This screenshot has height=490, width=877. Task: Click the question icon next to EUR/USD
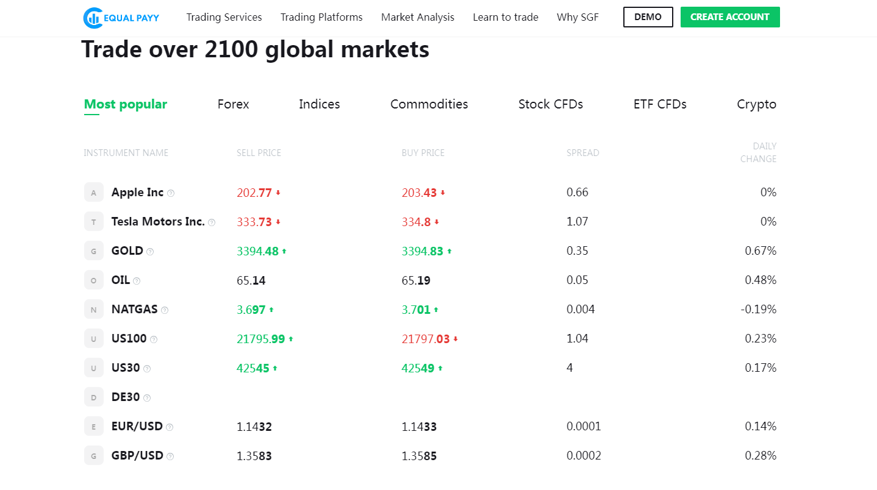pyautogui.click(x=170, y=427)
